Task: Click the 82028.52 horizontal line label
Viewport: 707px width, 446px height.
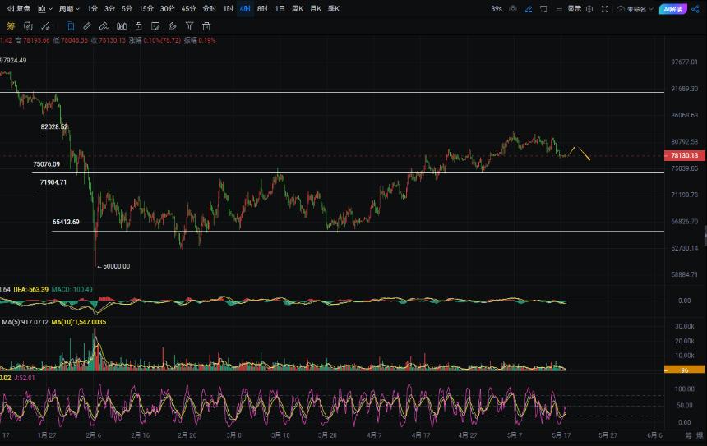Action: tap(54, 127)
